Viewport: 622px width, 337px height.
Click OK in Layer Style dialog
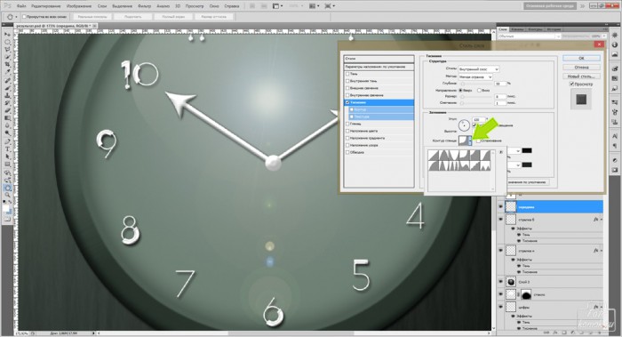(x=581, y=59)
